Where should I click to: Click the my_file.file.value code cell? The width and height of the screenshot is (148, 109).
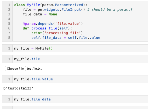[x=75, y=79]
